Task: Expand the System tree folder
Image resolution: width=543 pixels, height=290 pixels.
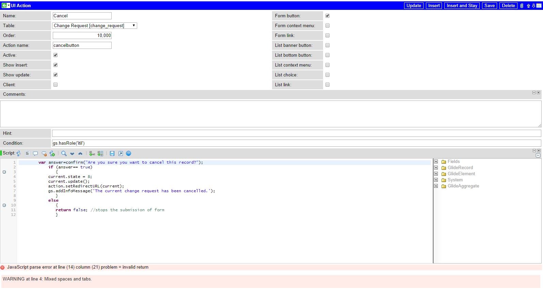Action: 436,180
